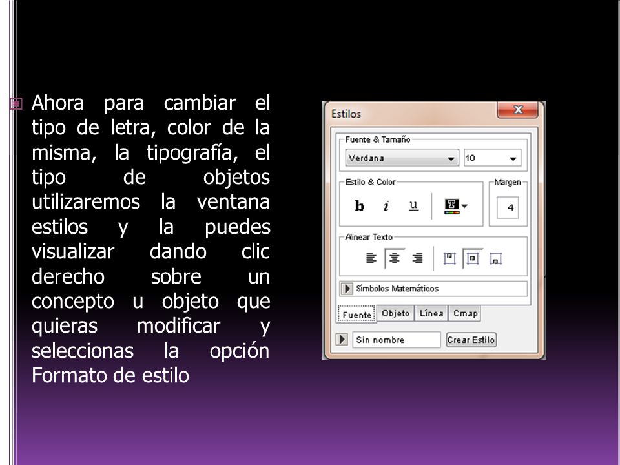The width and height of the screenshot is (620, 465).
Task: Align text to the right
Action: click(418, 258)
